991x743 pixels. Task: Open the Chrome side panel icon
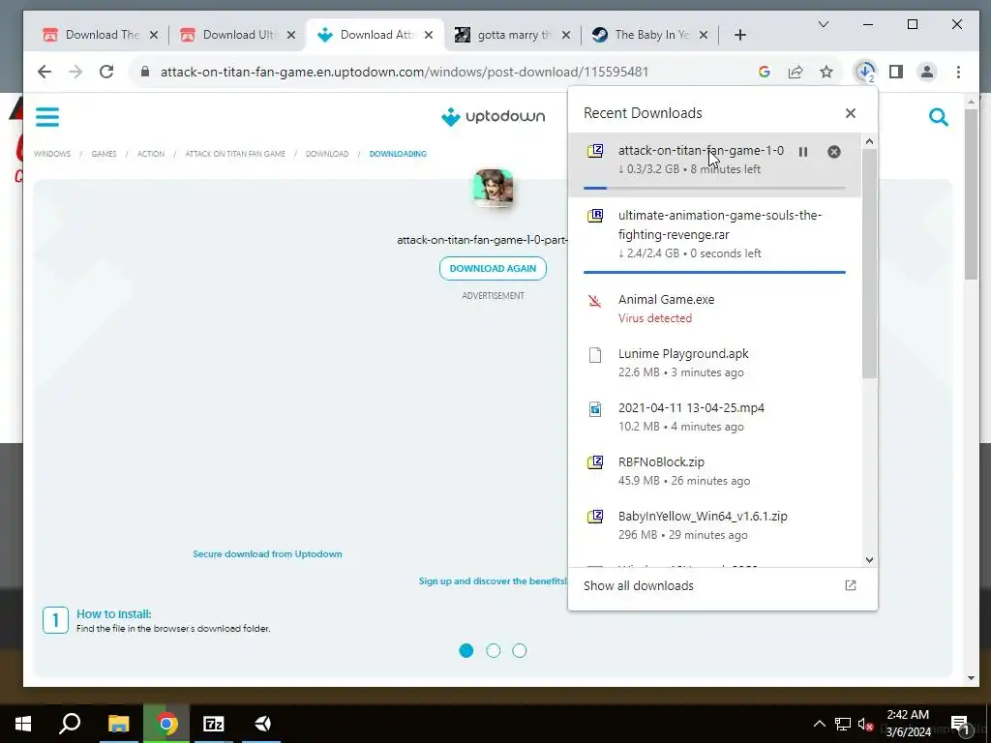895,72
